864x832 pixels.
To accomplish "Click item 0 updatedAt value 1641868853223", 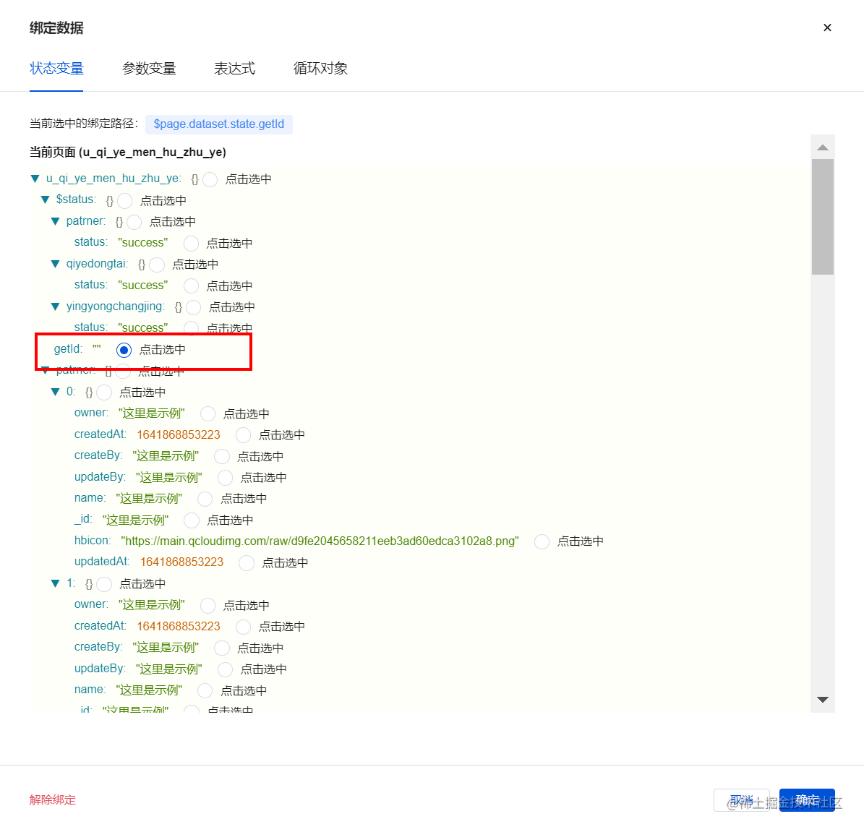I will point(181,562).
